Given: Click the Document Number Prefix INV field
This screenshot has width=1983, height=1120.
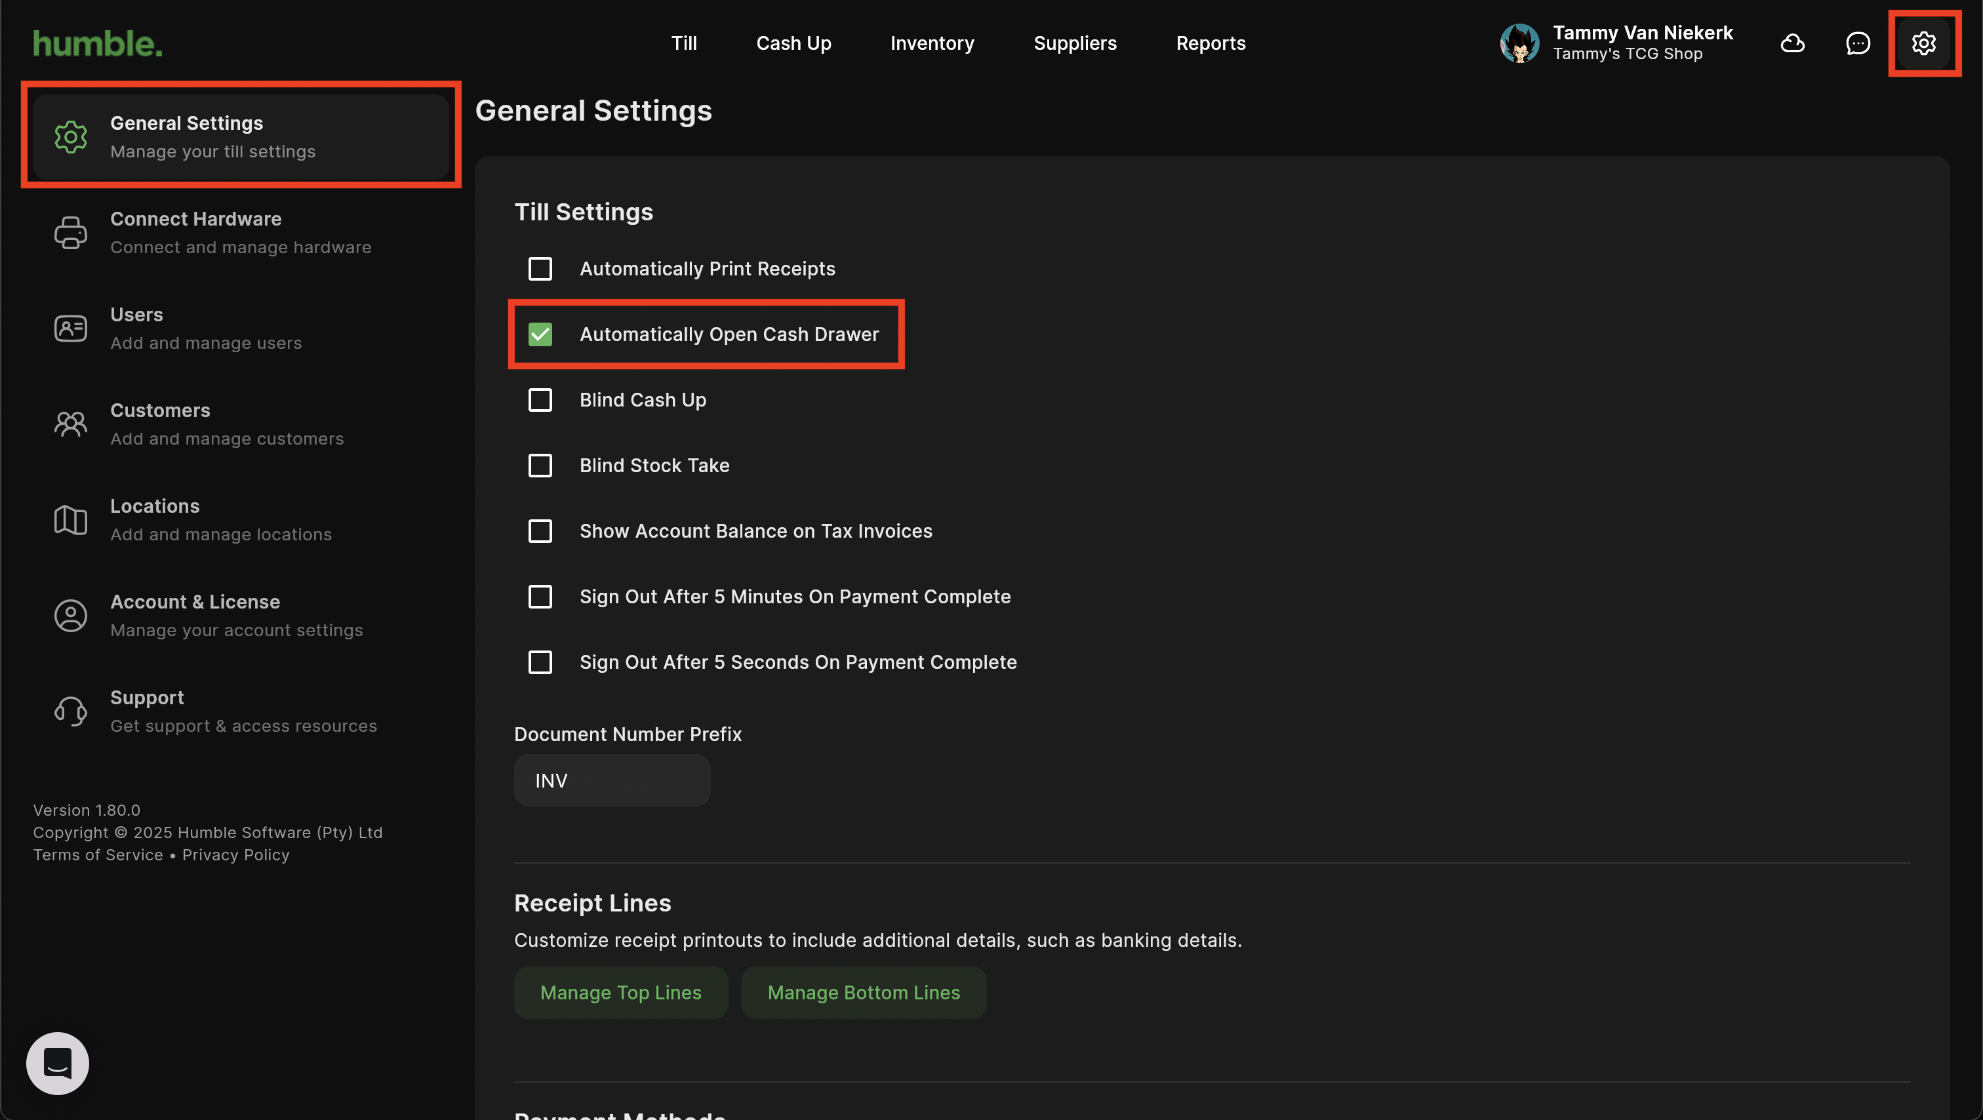Looking at the screenshot, I should pyautogui.click(x=612, y=780).
